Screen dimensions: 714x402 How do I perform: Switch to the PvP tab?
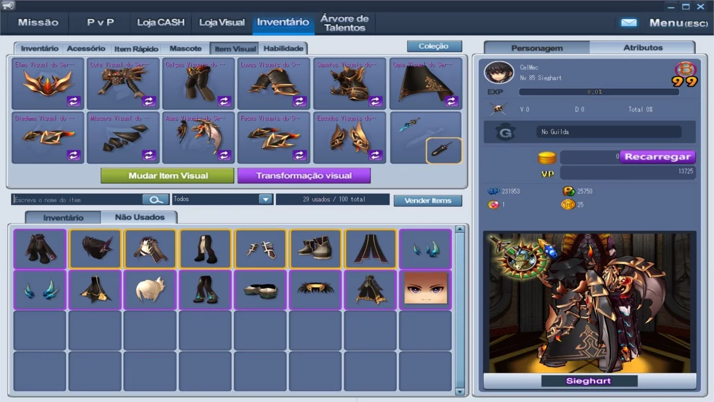(100, 22)
